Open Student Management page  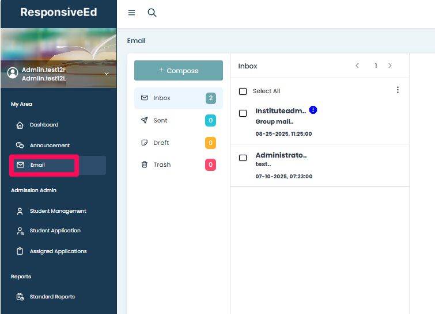[58, 211]
